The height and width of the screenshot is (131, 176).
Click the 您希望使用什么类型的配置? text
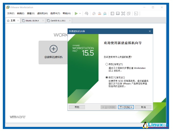[118, 57]
